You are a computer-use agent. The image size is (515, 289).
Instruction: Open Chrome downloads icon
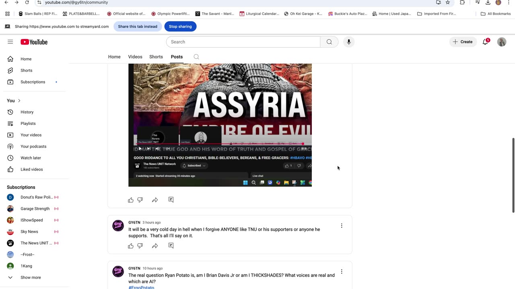click(x=488, y=2)
